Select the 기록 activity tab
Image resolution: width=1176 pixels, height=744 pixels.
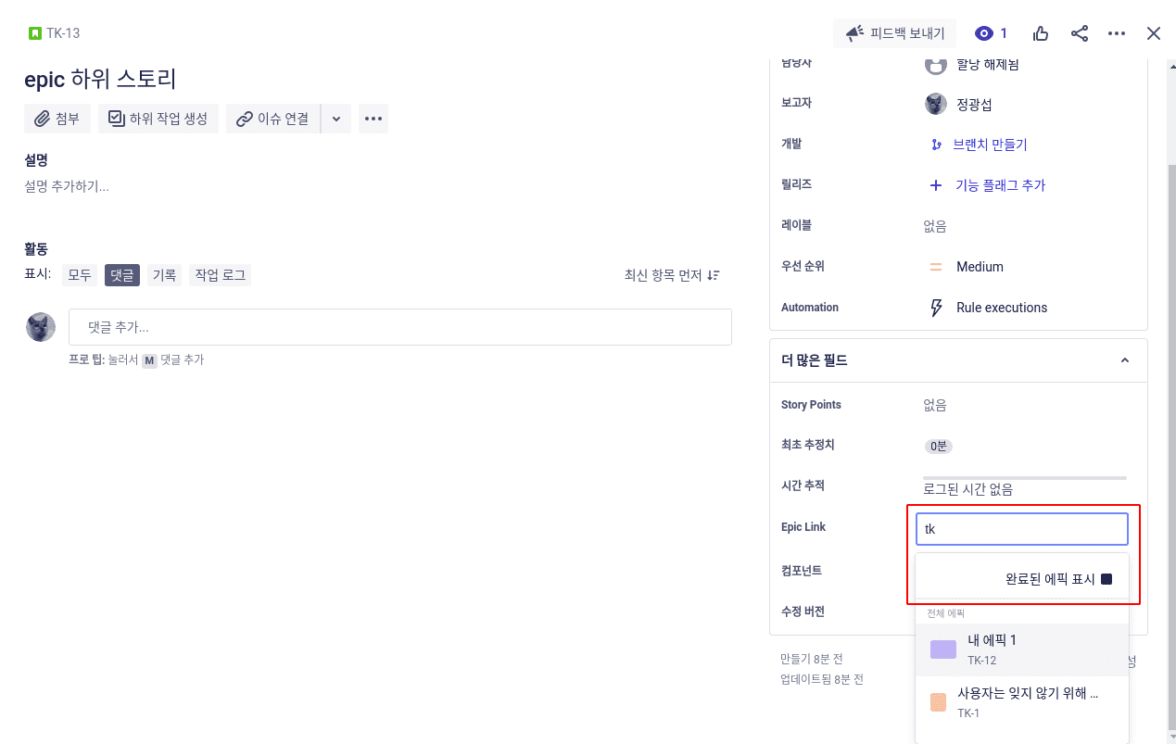(x=164, y=275)
